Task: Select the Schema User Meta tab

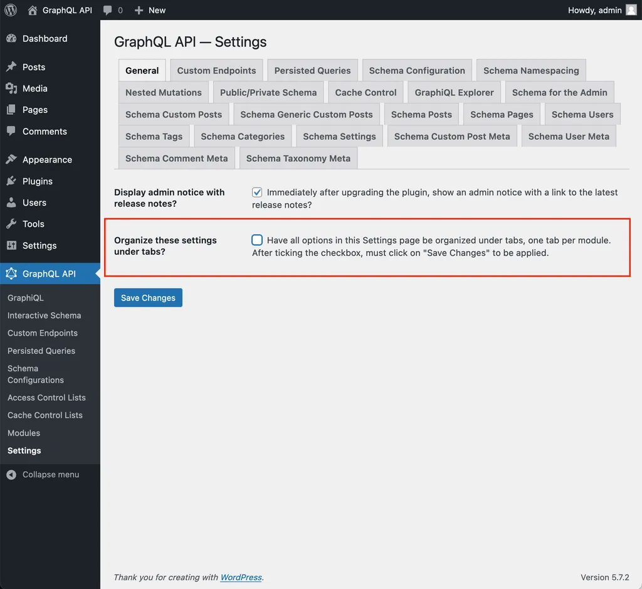Action: [569, 136]
